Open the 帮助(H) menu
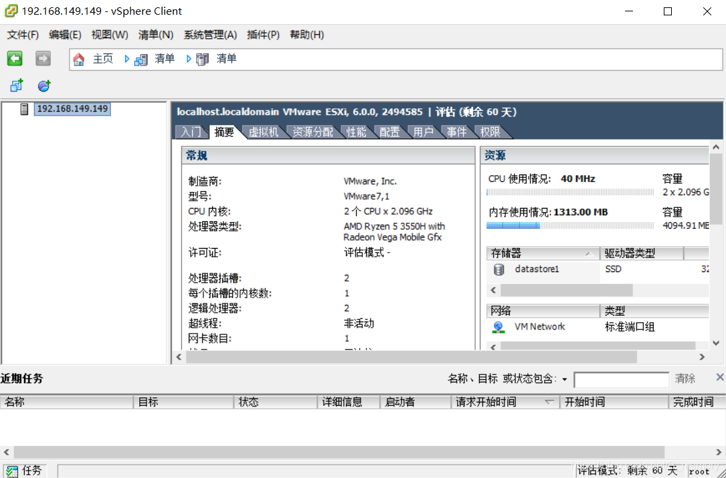Image resolution: width=726 pixels, height=478 pixels. 307,35
